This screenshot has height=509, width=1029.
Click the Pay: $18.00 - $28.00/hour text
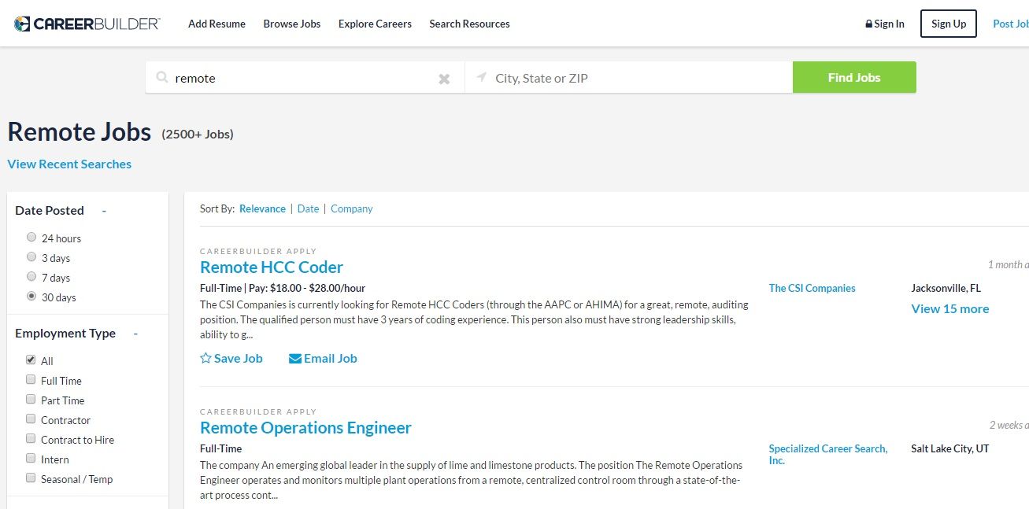tap(307, 288)
